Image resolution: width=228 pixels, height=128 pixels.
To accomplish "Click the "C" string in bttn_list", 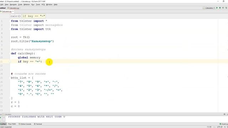I will pyautogui.click(x=38, y=94).
